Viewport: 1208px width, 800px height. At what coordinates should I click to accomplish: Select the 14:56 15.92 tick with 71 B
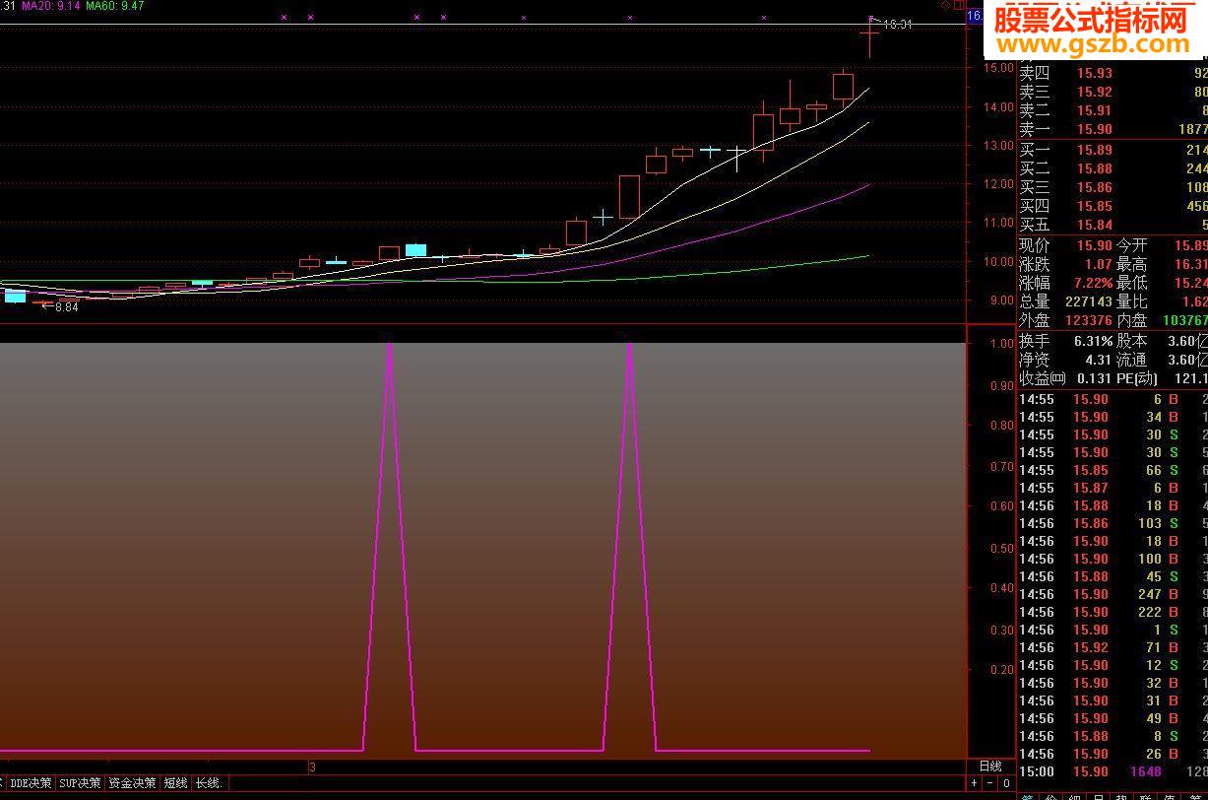[x=1113, y=647]
